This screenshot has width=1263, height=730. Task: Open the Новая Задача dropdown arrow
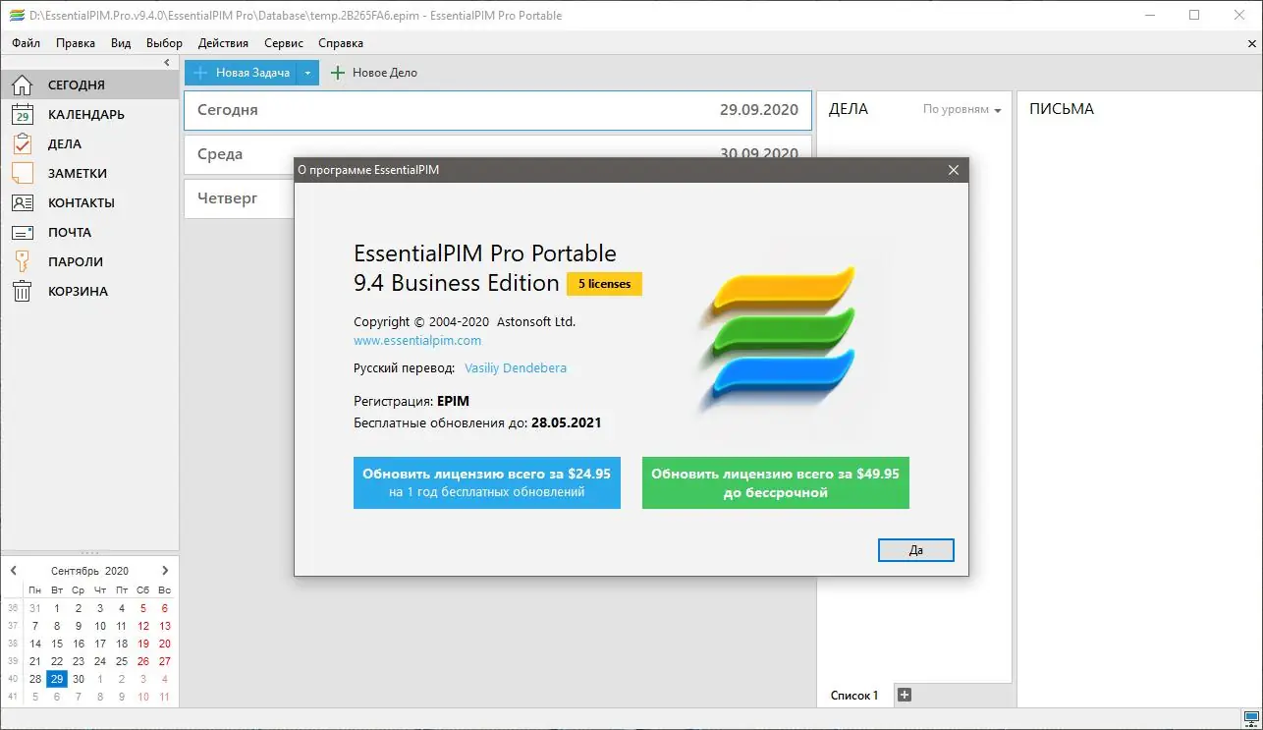coord(307,73)
